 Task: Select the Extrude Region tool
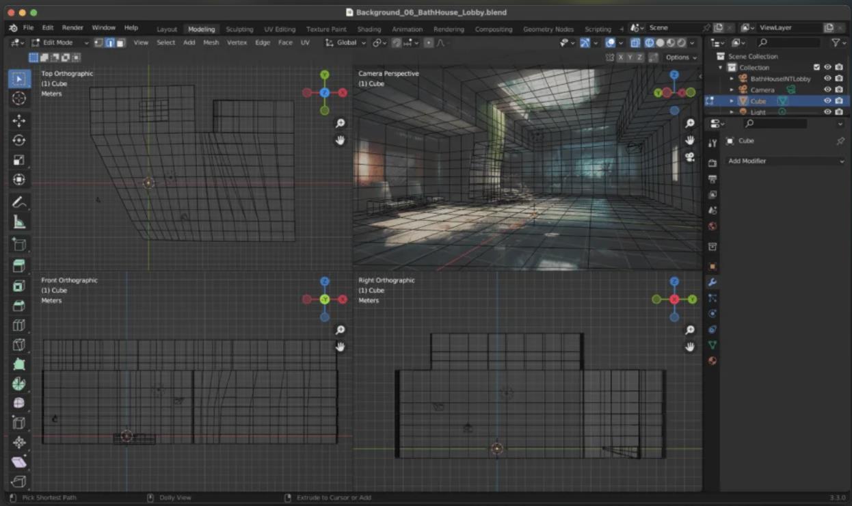click(19, 266)
